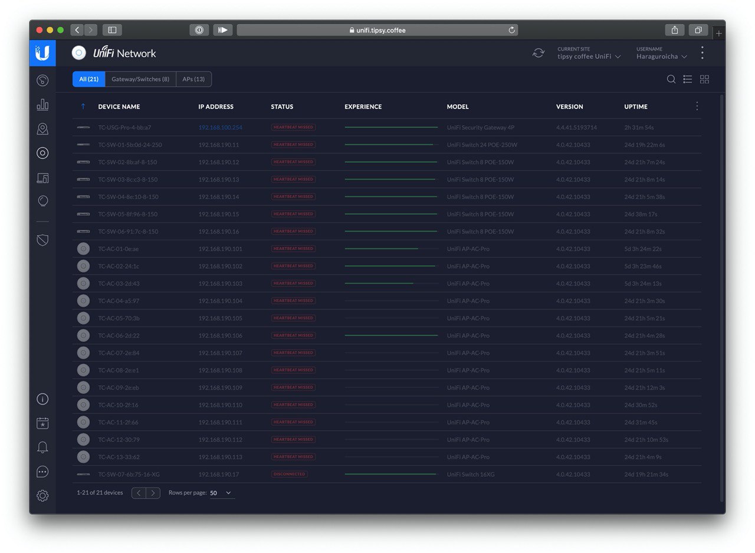Click the switch icon for TC-SW-07-6b:75-16-XG

(83, 474)
